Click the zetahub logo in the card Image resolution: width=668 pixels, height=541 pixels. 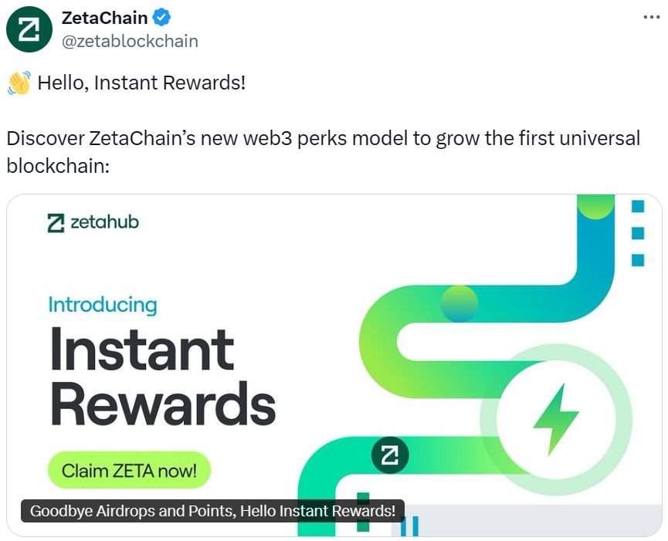click(93, 222)
